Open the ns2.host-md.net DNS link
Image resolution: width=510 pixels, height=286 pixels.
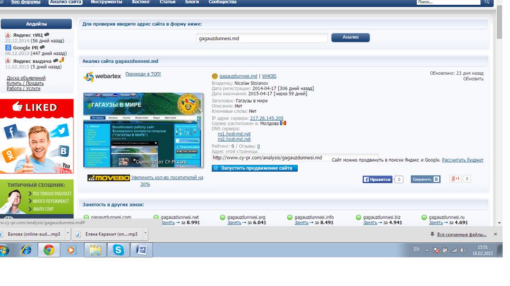point(234,139)
